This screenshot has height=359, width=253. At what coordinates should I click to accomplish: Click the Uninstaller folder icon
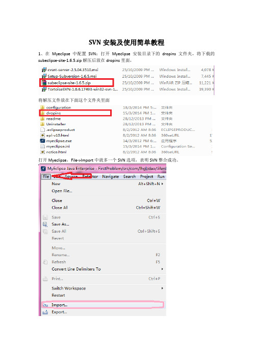pos(42,124)
